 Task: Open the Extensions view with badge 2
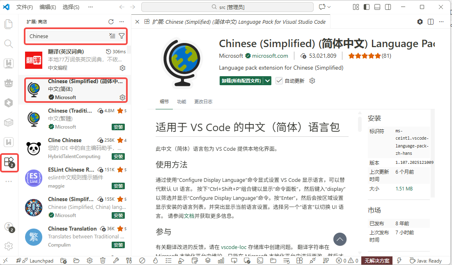pos(9,163)
